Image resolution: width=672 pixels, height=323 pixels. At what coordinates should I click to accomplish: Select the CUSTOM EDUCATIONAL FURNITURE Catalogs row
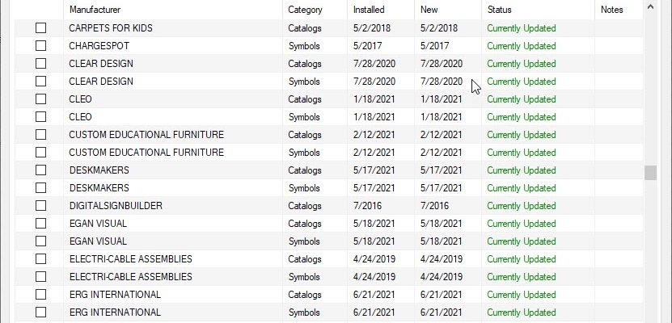pos(328,135)
